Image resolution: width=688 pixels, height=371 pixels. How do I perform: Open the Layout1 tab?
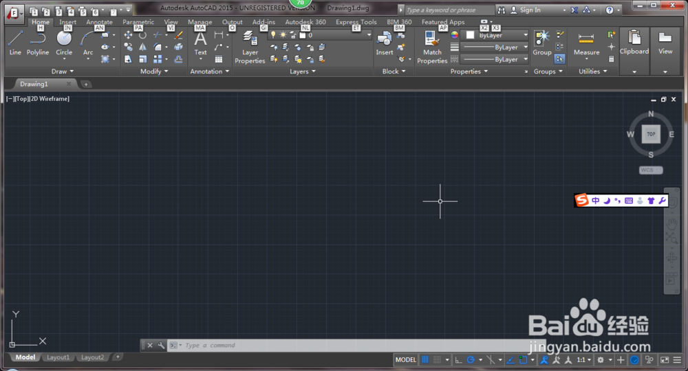pos(58,357)
